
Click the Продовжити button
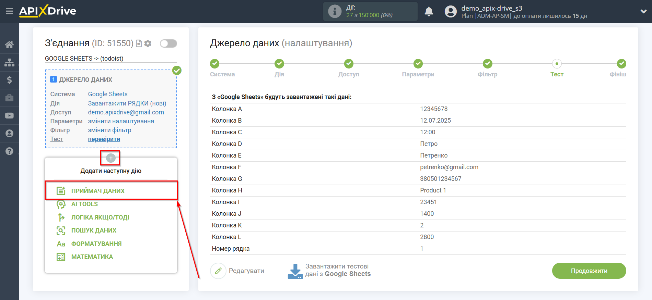(x=589, y=271)
